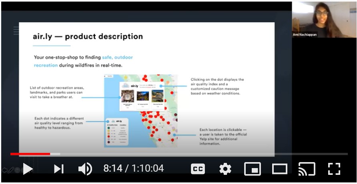Image resolution: width=357 pixels, height=184 pixels.
Task: Click the 8:14 / 1:10:04 time display
Action: coord(134,168)
